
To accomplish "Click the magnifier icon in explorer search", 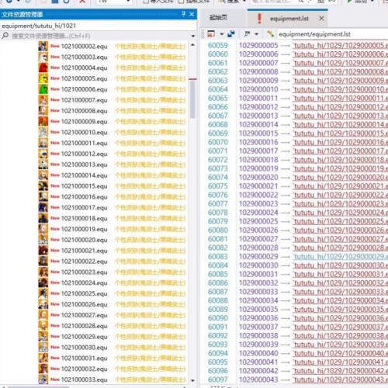I will [5, 36].
